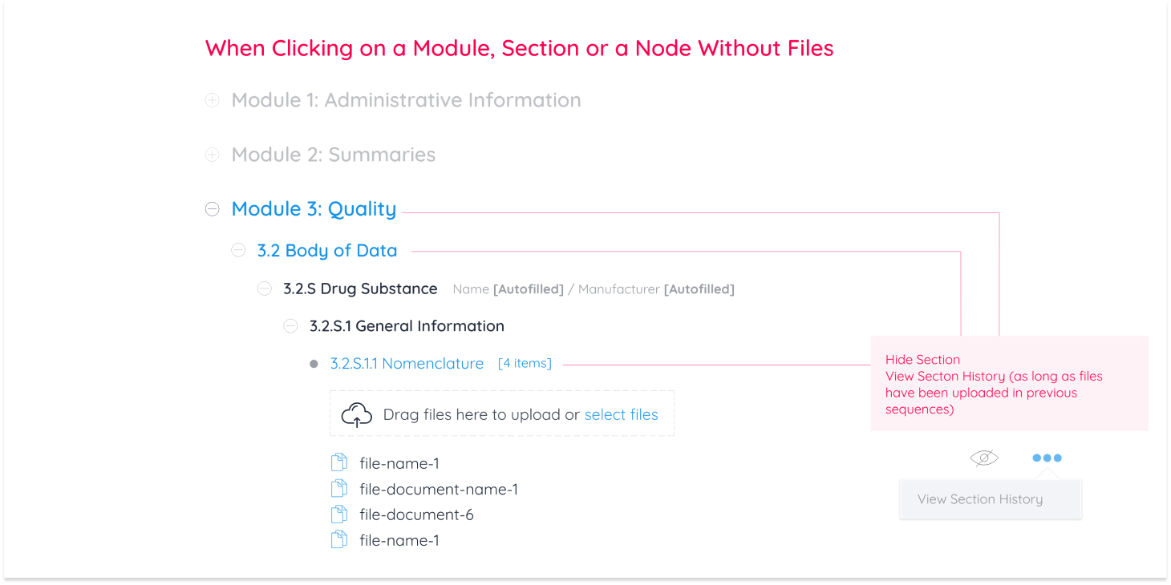This screenshot has width=1171, height=585.
Task: Open 3.2.S.1.1 Nomenclature node
Action: [x=407, y=363]
